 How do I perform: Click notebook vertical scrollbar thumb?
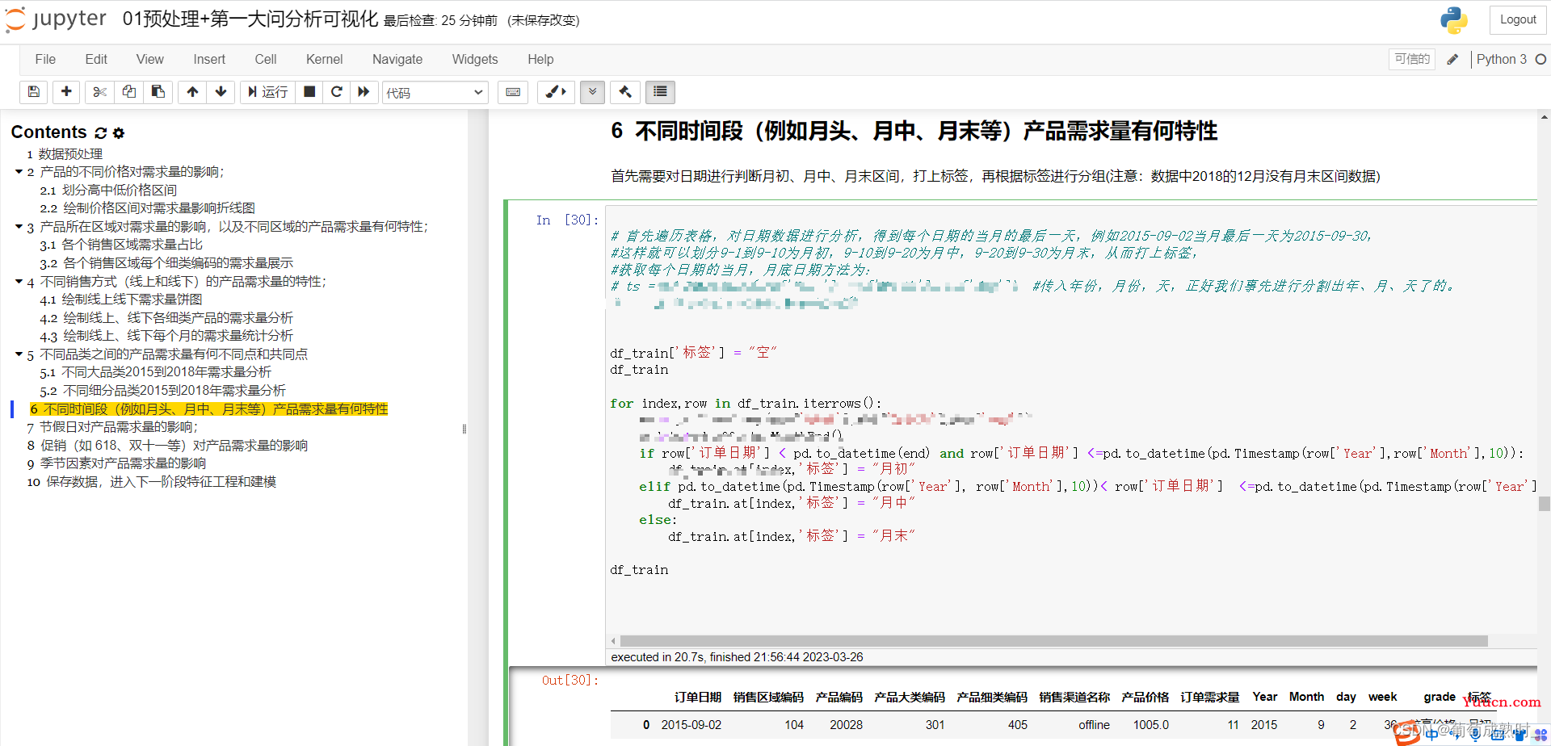coord(1544,504)
